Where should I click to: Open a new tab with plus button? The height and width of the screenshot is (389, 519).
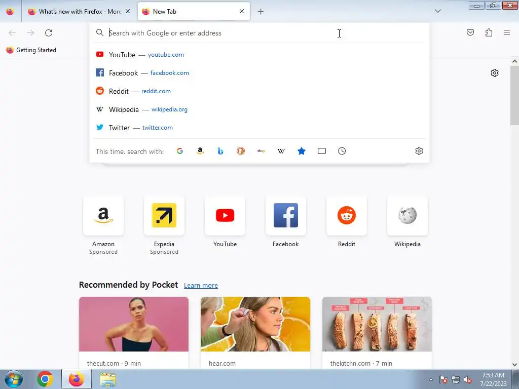[x=261, y=12]
